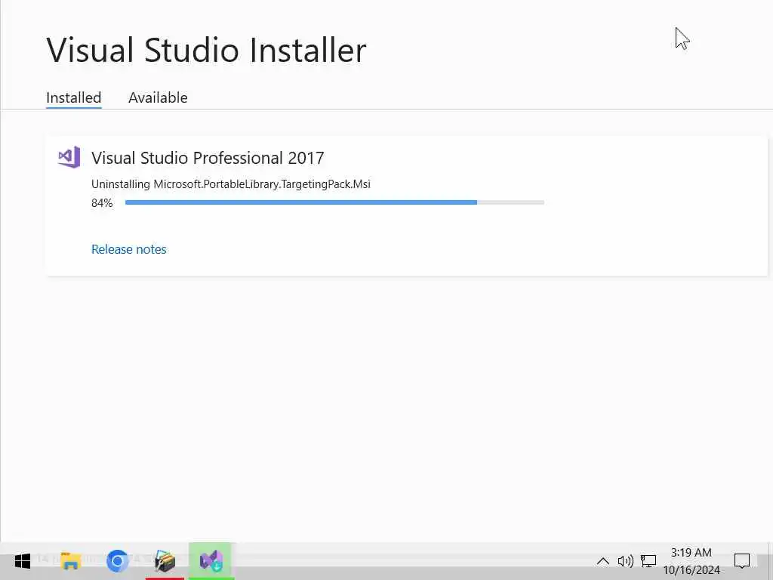
Task: Open the Available tab
Action: coord(158,97)
